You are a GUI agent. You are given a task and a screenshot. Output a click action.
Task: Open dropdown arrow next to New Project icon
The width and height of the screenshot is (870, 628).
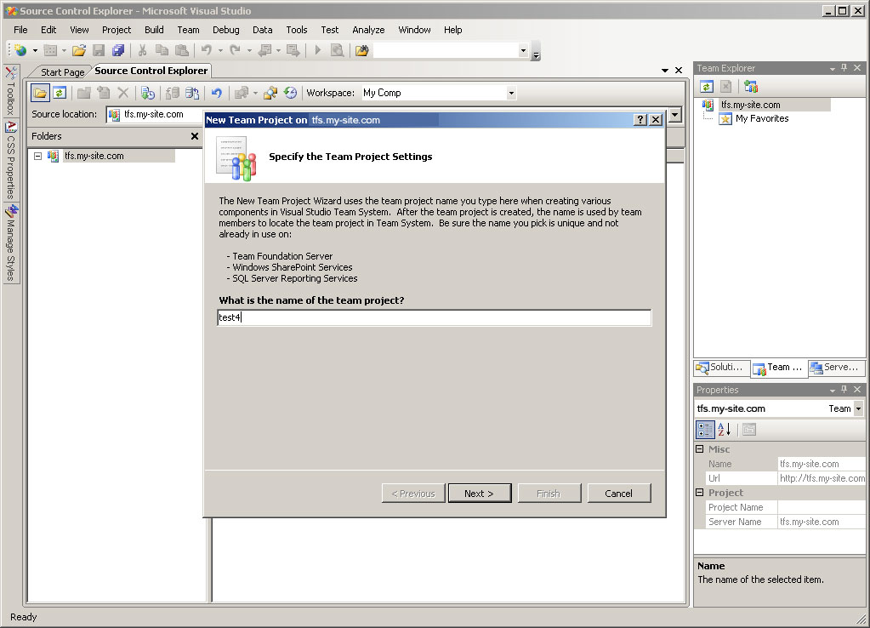tap(35, 50)
